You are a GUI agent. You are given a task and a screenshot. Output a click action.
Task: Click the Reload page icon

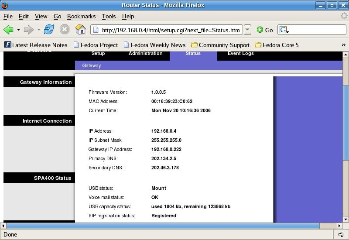point(49,30)
